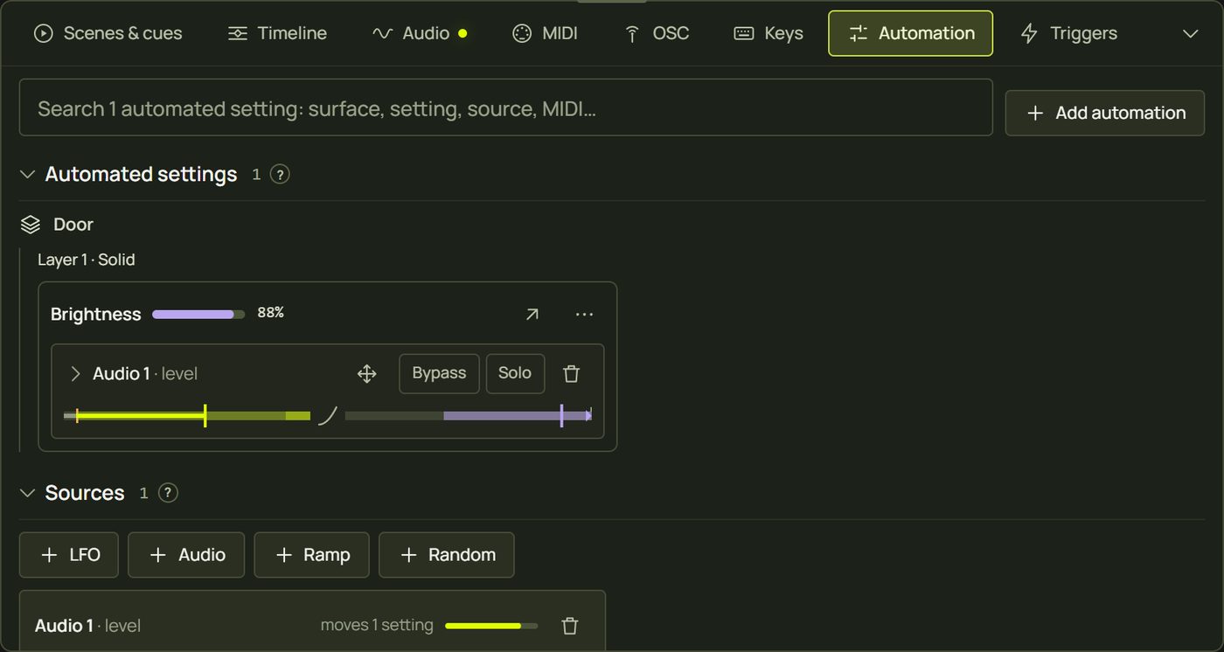Open the Triggers tab
This screenshot has height=652, width=1224.
tap(1069, 33)
